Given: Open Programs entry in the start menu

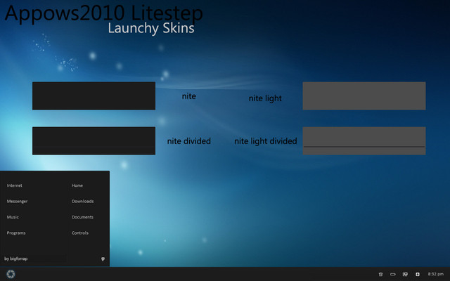Looking at the screenshot, I should click(16, 233).
